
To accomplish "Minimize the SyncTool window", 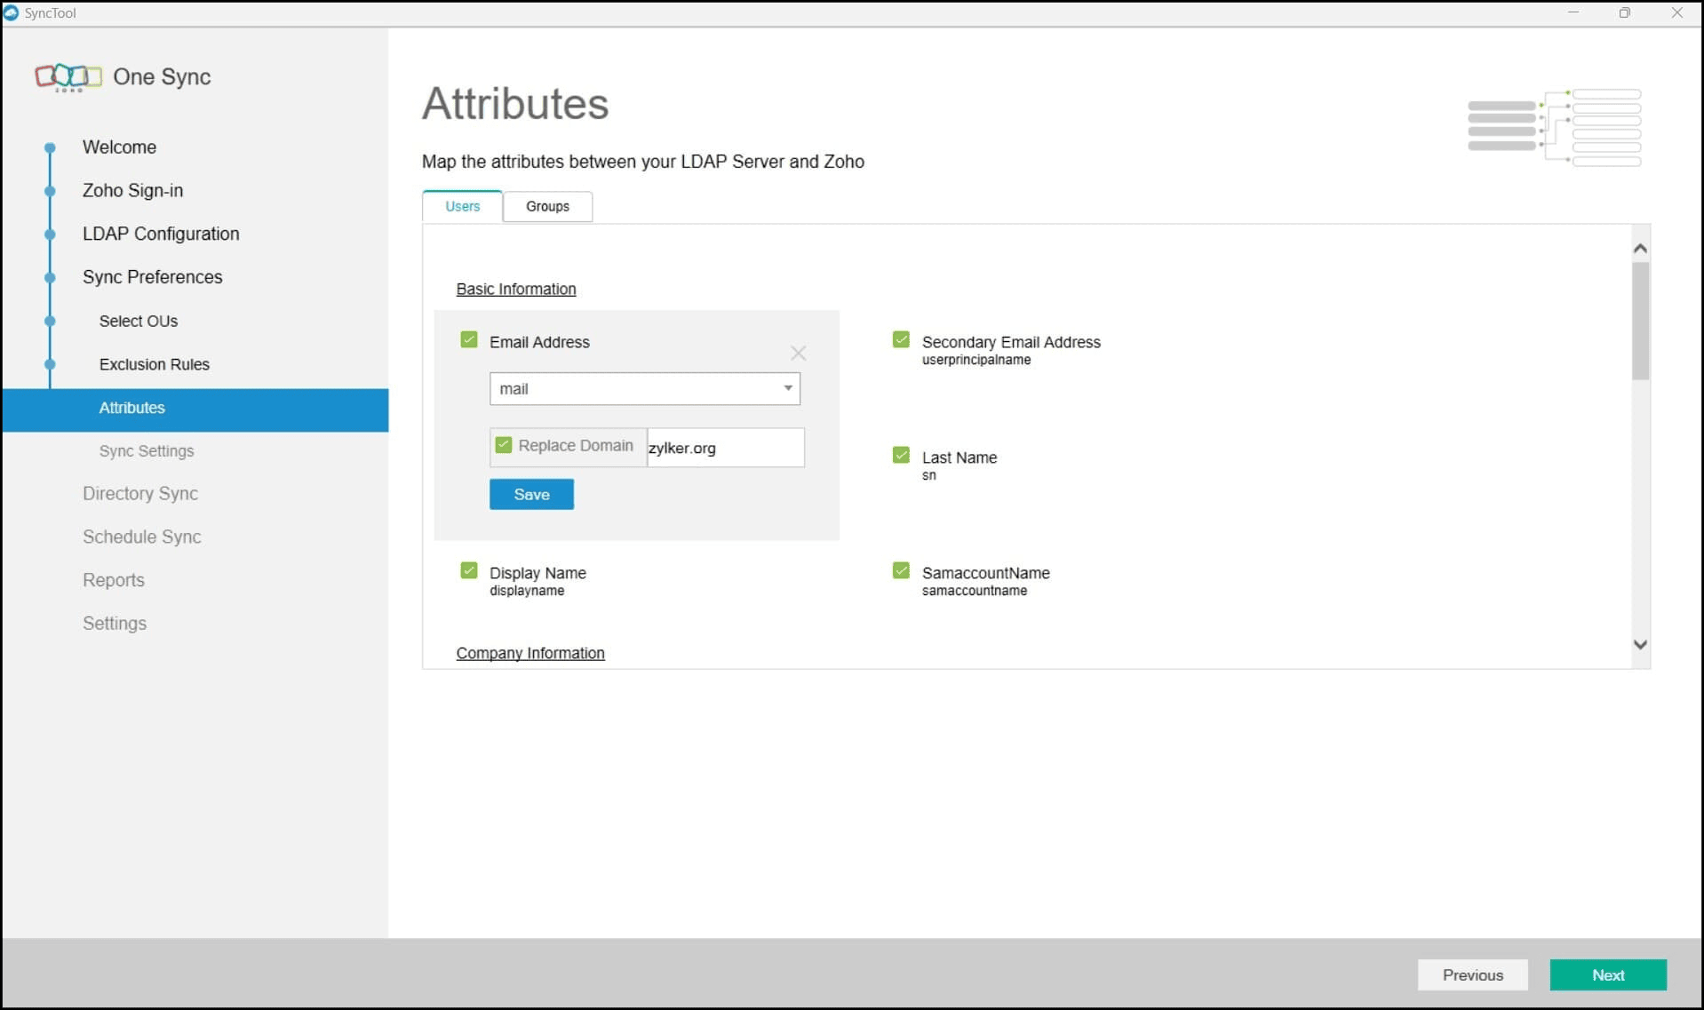I will click(1573, 12).
